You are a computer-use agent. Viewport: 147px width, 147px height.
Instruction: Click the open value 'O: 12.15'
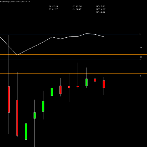(53, 6)
